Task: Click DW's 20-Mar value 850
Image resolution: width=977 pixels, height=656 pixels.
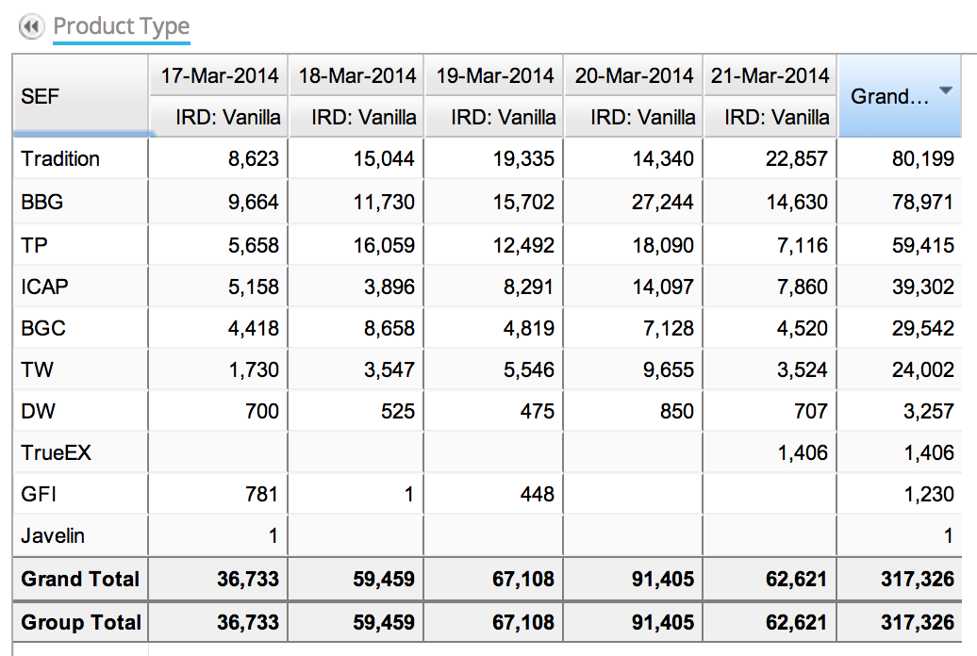Action: click(677, 411)
